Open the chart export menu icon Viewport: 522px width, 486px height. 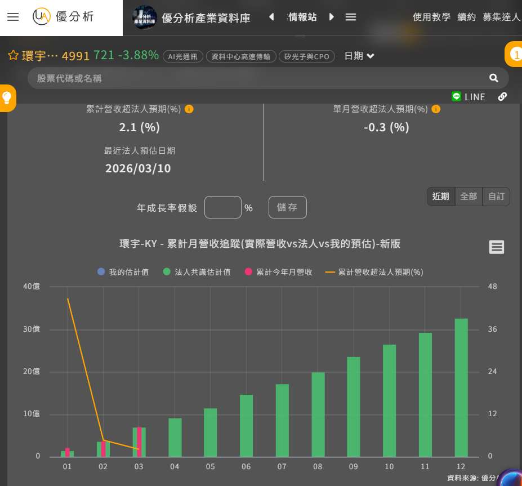496,247
